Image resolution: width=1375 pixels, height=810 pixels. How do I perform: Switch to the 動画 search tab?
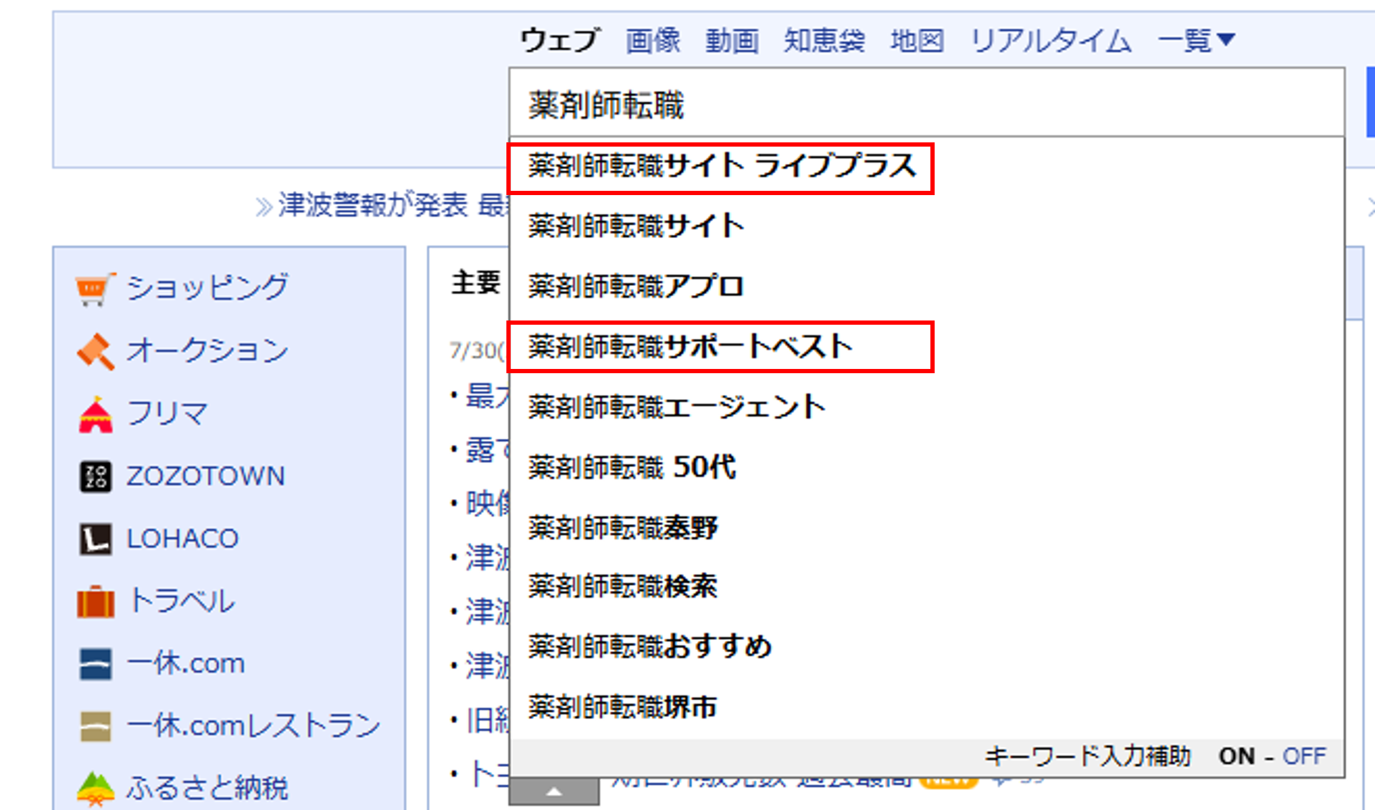point(732,41)
